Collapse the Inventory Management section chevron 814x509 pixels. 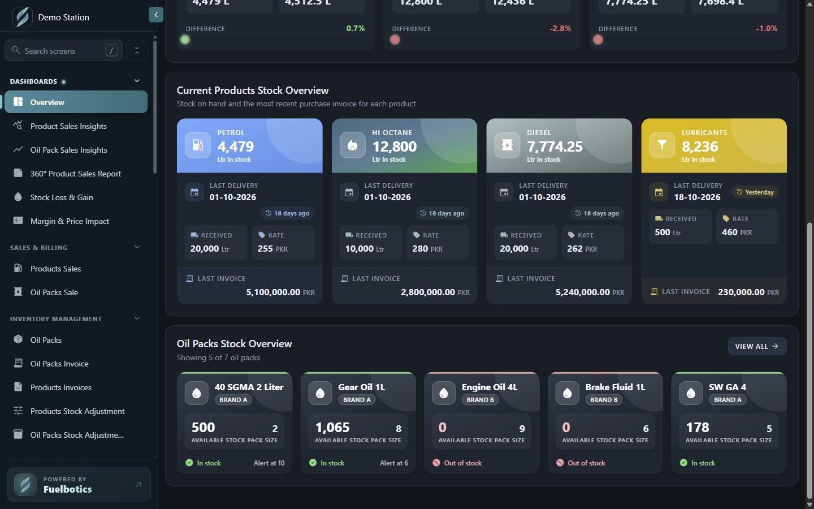(x=137, y=318)
